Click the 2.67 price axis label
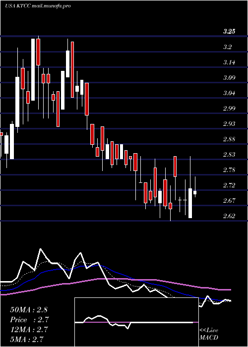 point(229,201)
